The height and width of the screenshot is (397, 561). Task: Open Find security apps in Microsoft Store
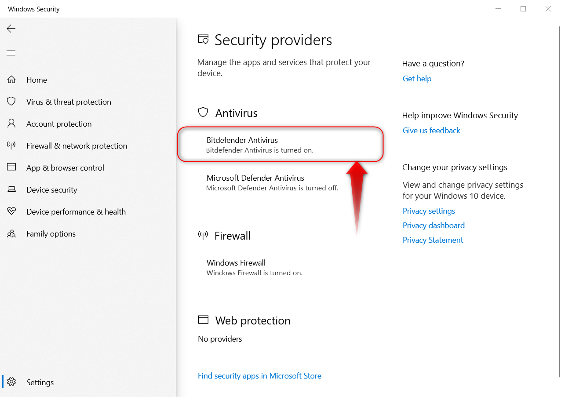[x=259, y=376]
